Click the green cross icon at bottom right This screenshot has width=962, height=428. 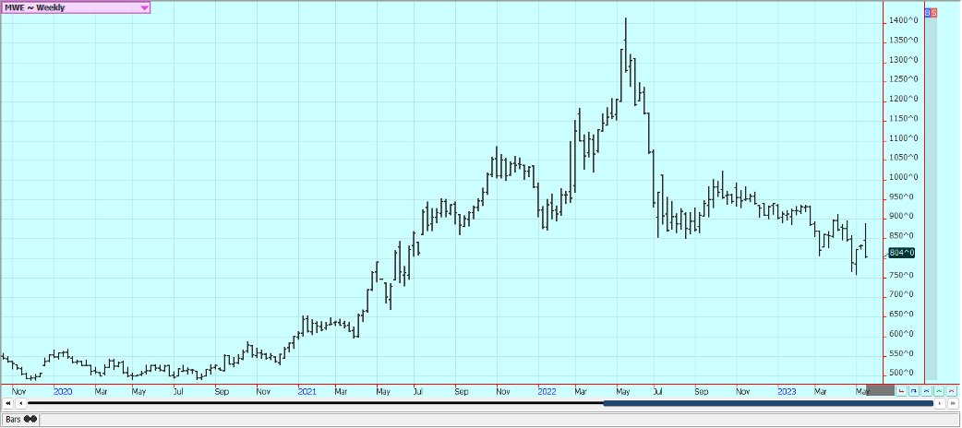[x=938, y=391]
